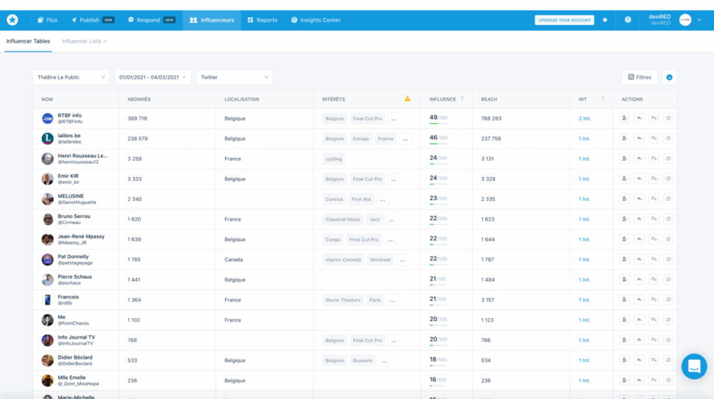Click the blue download icon beside Filtres
Image resolution: width=714 pixels, height=399 pixels.
click(669, 77)
